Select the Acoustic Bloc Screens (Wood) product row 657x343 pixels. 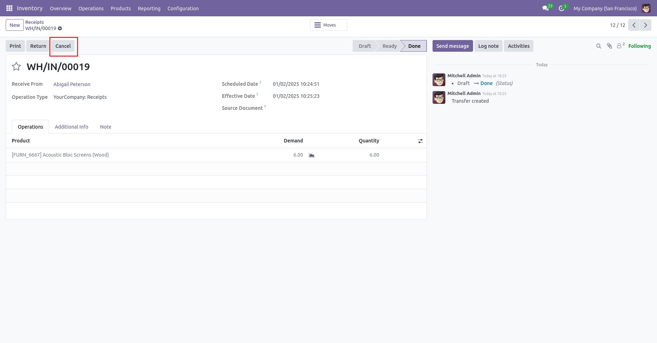coord(216,155)
